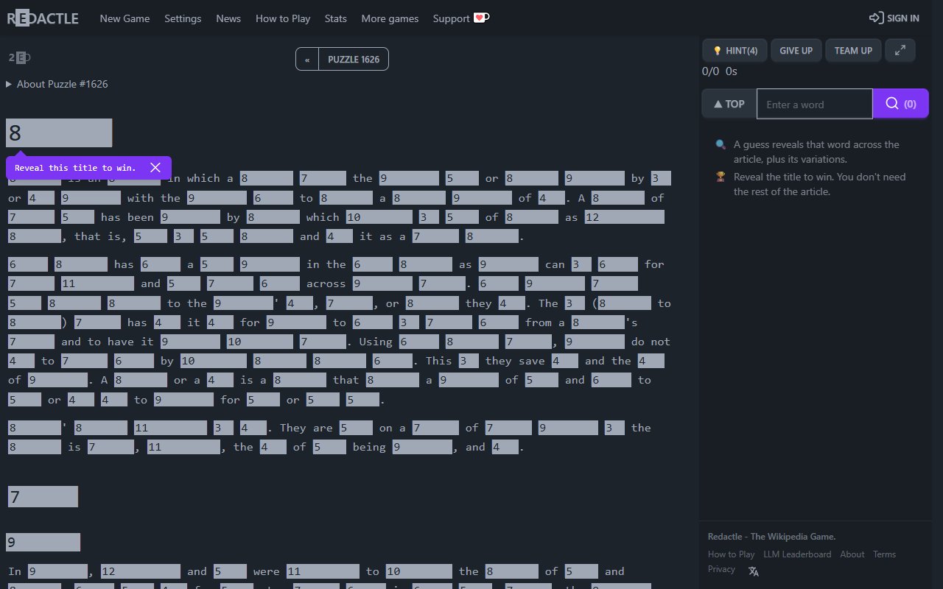This screenshot has width=943, height=589.
Task: Use the lightbulb HINT(4) button
Action: click(735, 50)
